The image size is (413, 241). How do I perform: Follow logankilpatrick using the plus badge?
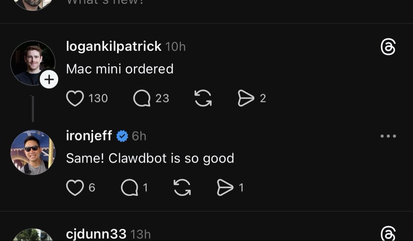tap(49, 80)
